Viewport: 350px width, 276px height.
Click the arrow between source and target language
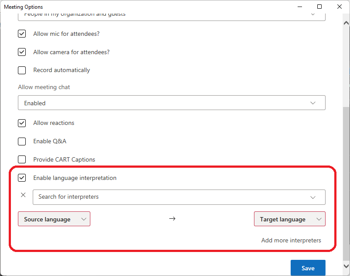[x=172, y=219]
